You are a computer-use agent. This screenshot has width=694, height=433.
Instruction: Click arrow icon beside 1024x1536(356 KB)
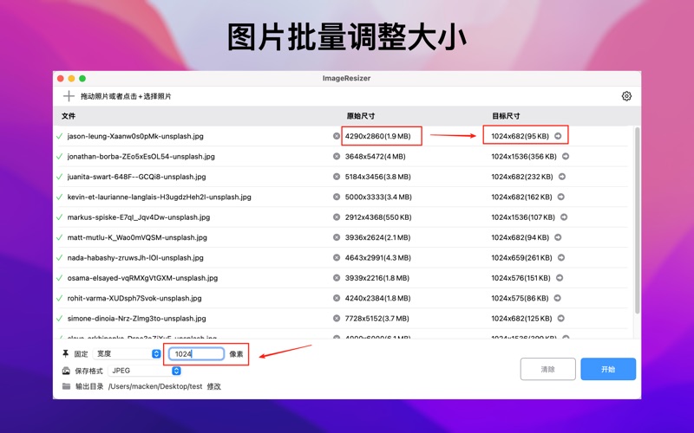coord(565,157)
